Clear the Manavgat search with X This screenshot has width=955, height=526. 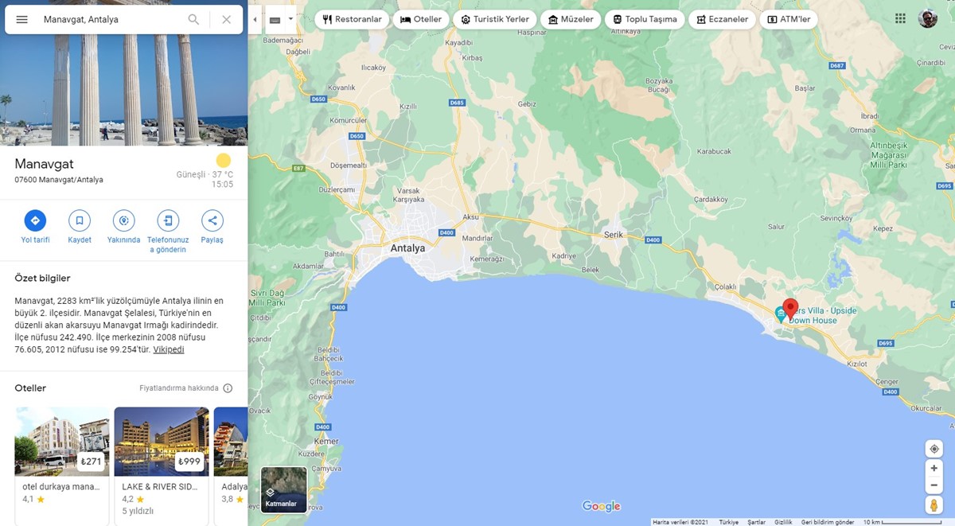(x=227, y=19)
